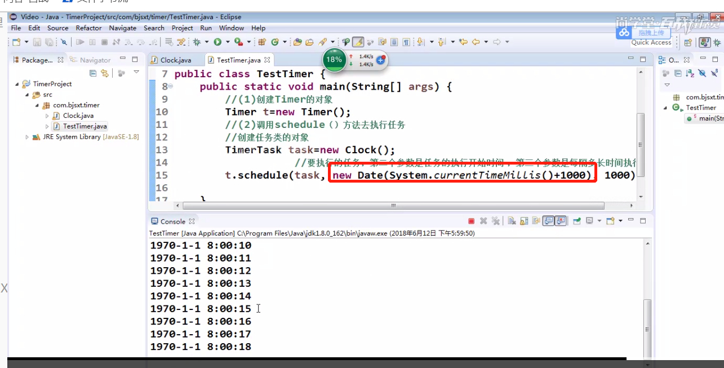The height and width of the screenshot is (368, 724).
Task: Click the Focus on Active Task icon in Outline
Action: (665, 73)
